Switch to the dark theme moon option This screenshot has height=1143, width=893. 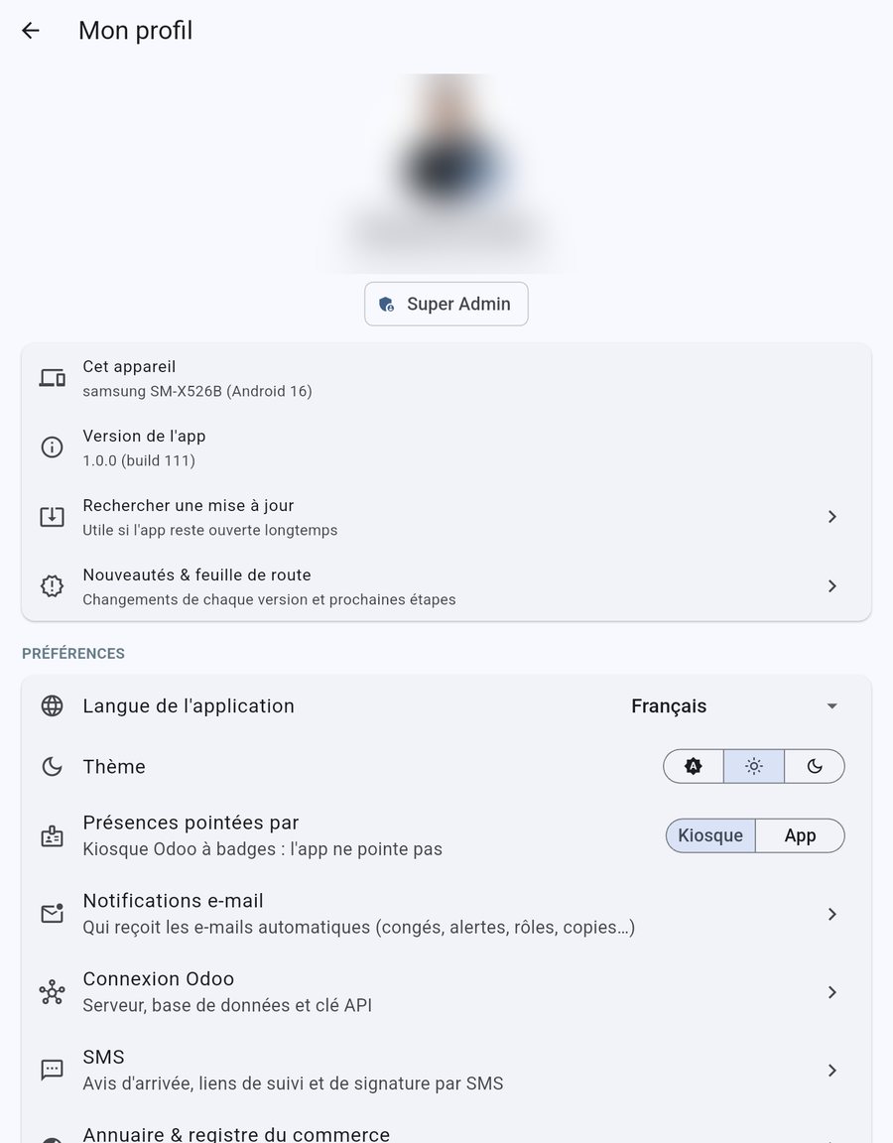point(815,766)
